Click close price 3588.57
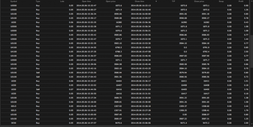The image size is (253, 127). click(205, 115)
